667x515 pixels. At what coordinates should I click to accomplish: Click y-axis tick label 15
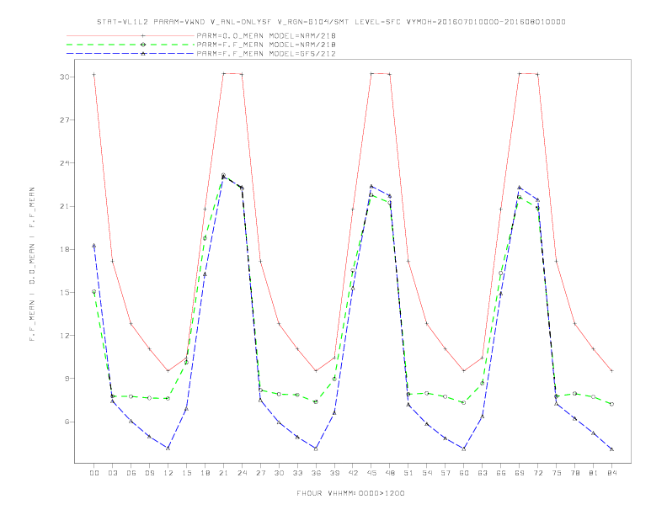coord(65,292)
